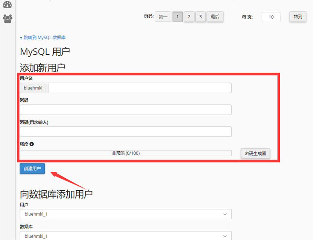Screen dimensions: 313x240
Task: Click the 转到 go button
Action: [298, 17]
